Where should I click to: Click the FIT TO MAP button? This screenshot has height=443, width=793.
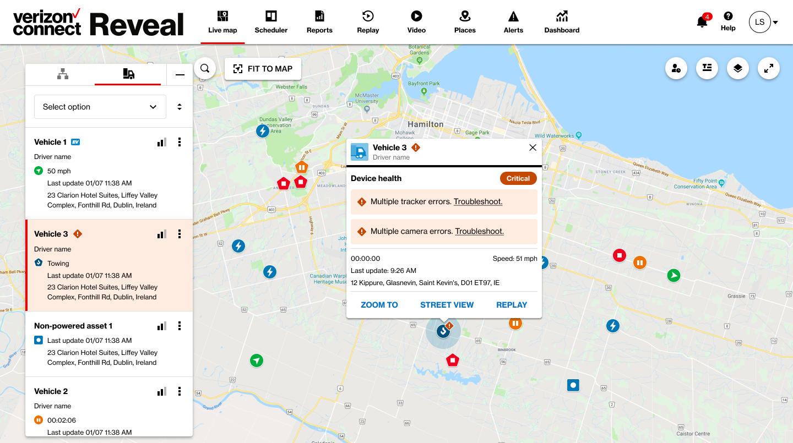coord(263,69)
